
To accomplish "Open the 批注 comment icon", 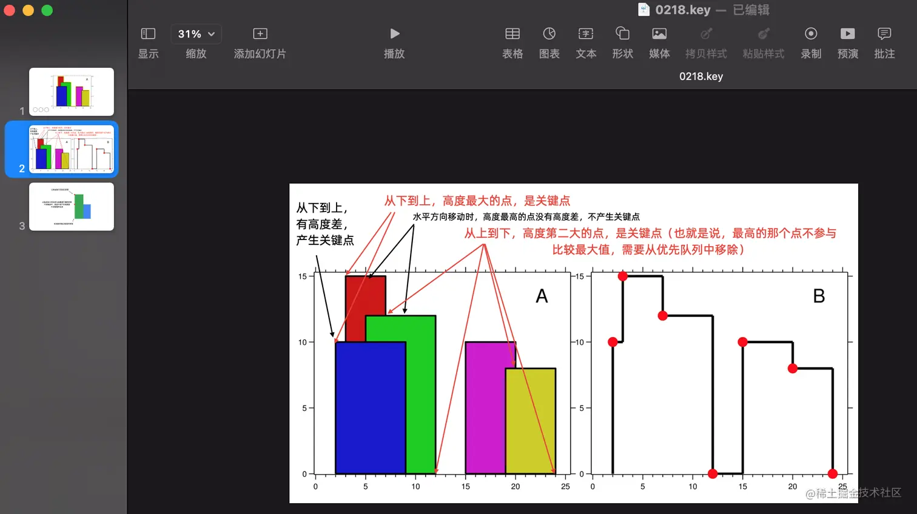I will point(884,33).
